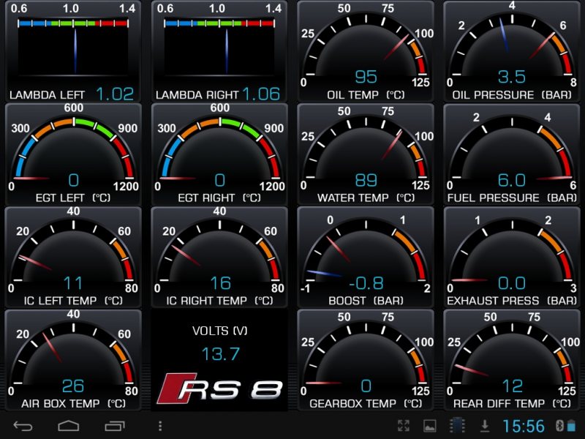Tap the Oil Pressure gauge
Screen dimensions: 585x439
(x=512, y=51)
